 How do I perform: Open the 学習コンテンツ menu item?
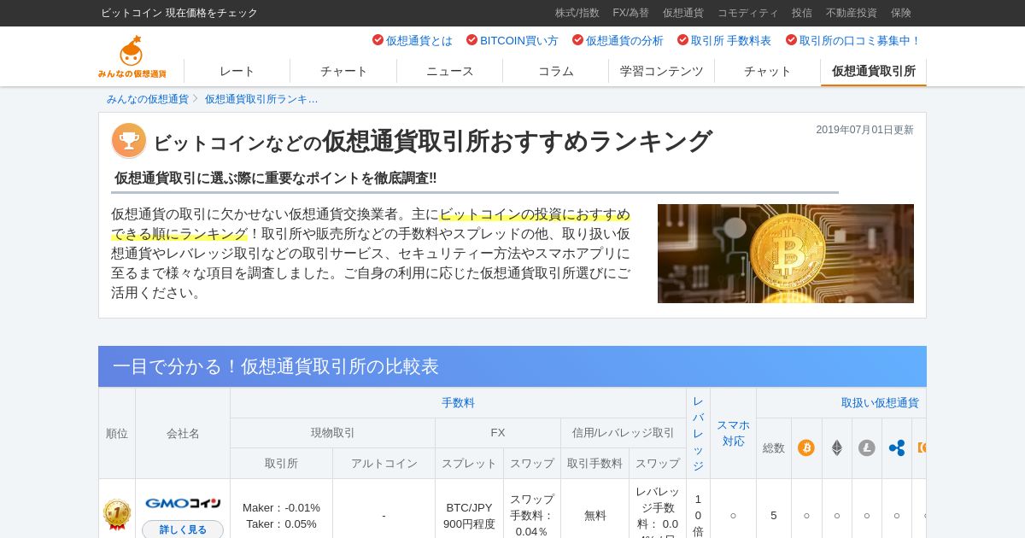tap(661, 71)
